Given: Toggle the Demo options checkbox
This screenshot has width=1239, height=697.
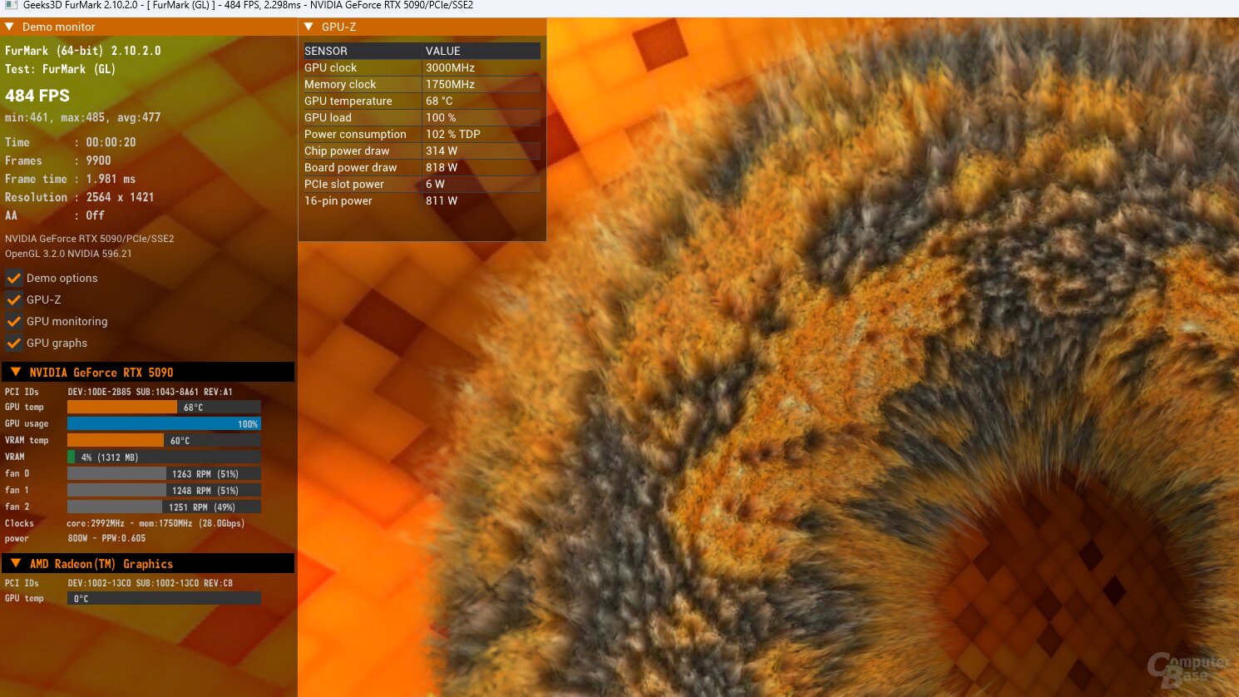Looking at the screenshot, I should (x=14, y=279).
